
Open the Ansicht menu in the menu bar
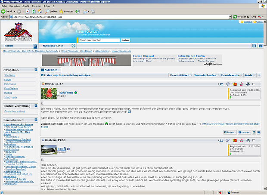[x=26, y=6]
